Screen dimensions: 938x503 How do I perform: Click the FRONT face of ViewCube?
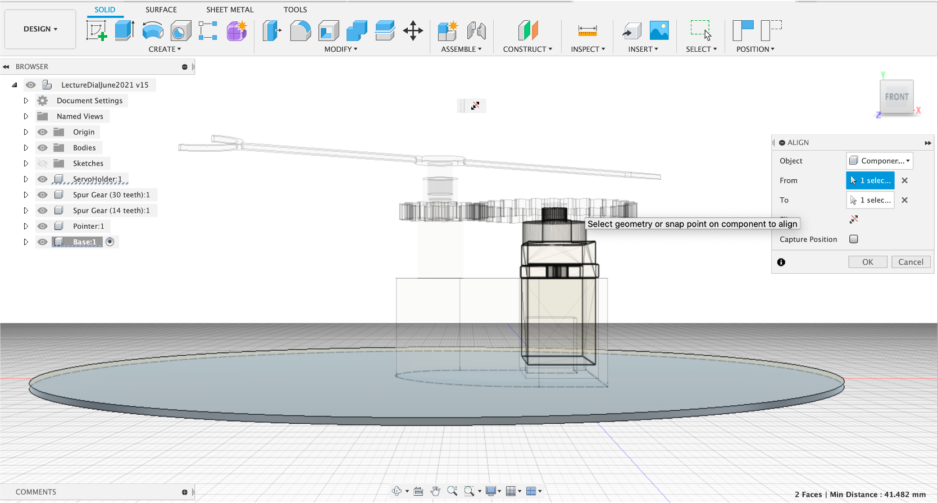[x=897, y=97]
